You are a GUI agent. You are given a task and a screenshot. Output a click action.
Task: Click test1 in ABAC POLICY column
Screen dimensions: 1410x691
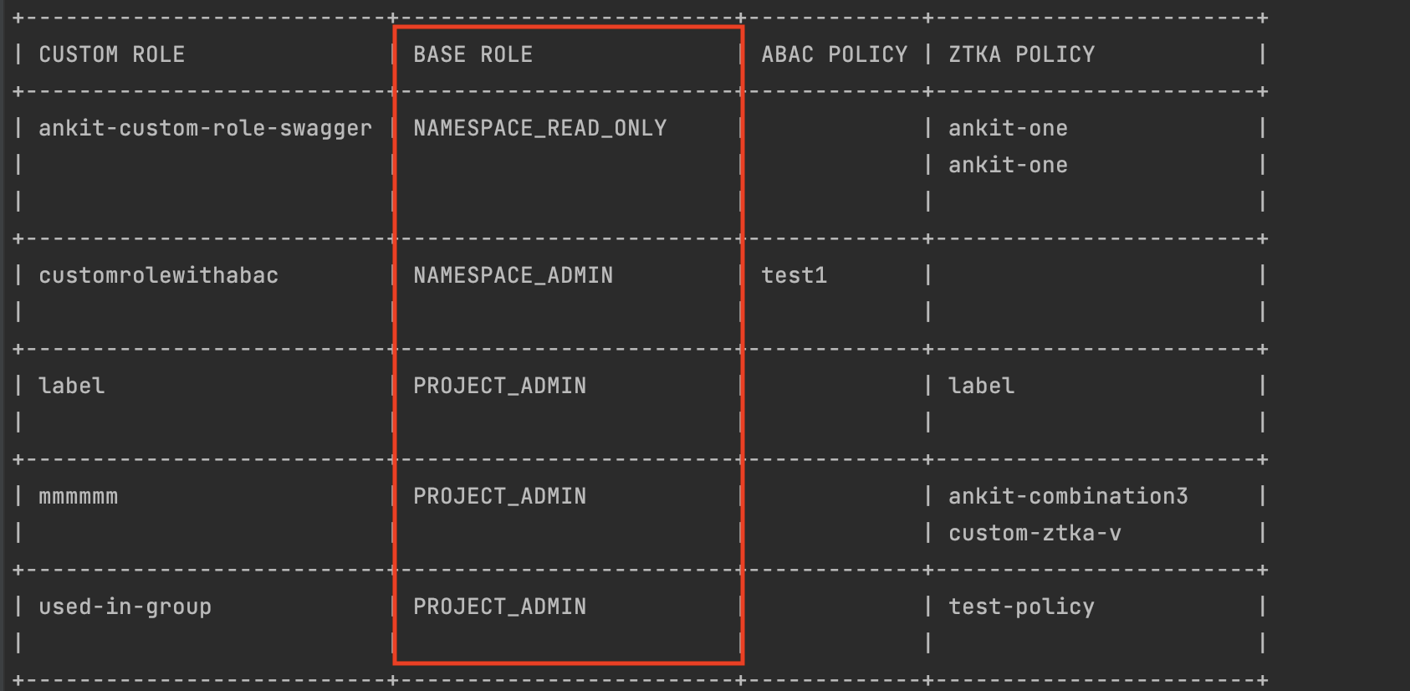pos(794,275)
